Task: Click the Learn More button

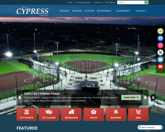Action: (131, 97)
